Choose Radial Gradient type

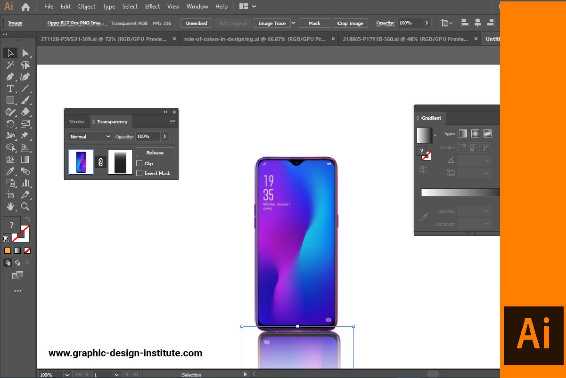coord(475,134)
